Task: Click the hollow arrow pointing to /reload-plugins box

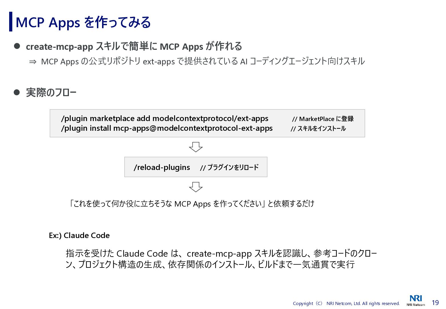Action: tap(196, 147)
